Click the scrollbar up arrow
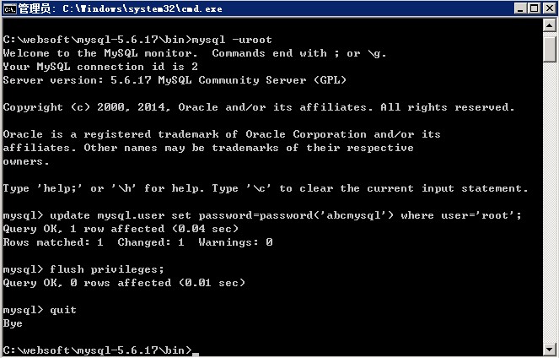Viewport: 559px width, 358px height. pyautogui.click(x=551, y=27)
